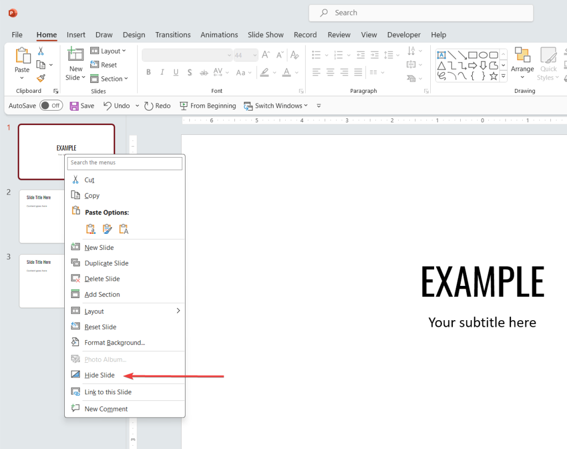Click the Format Painter brush icon

click(41, 78)
